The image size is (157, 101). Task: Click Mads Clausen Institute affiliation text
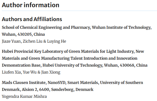coord(24,83)
